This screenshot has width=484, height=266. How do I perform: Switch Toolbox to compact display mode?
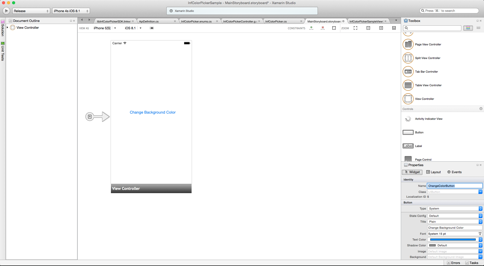[x=478, y=28]
